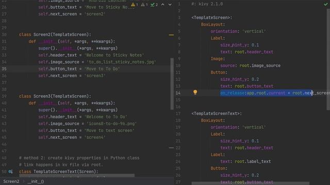Click 'class TemplateScreenText(Screen):' line
Image resolution: width=330 pixels, height=185 pixels.
59,171
